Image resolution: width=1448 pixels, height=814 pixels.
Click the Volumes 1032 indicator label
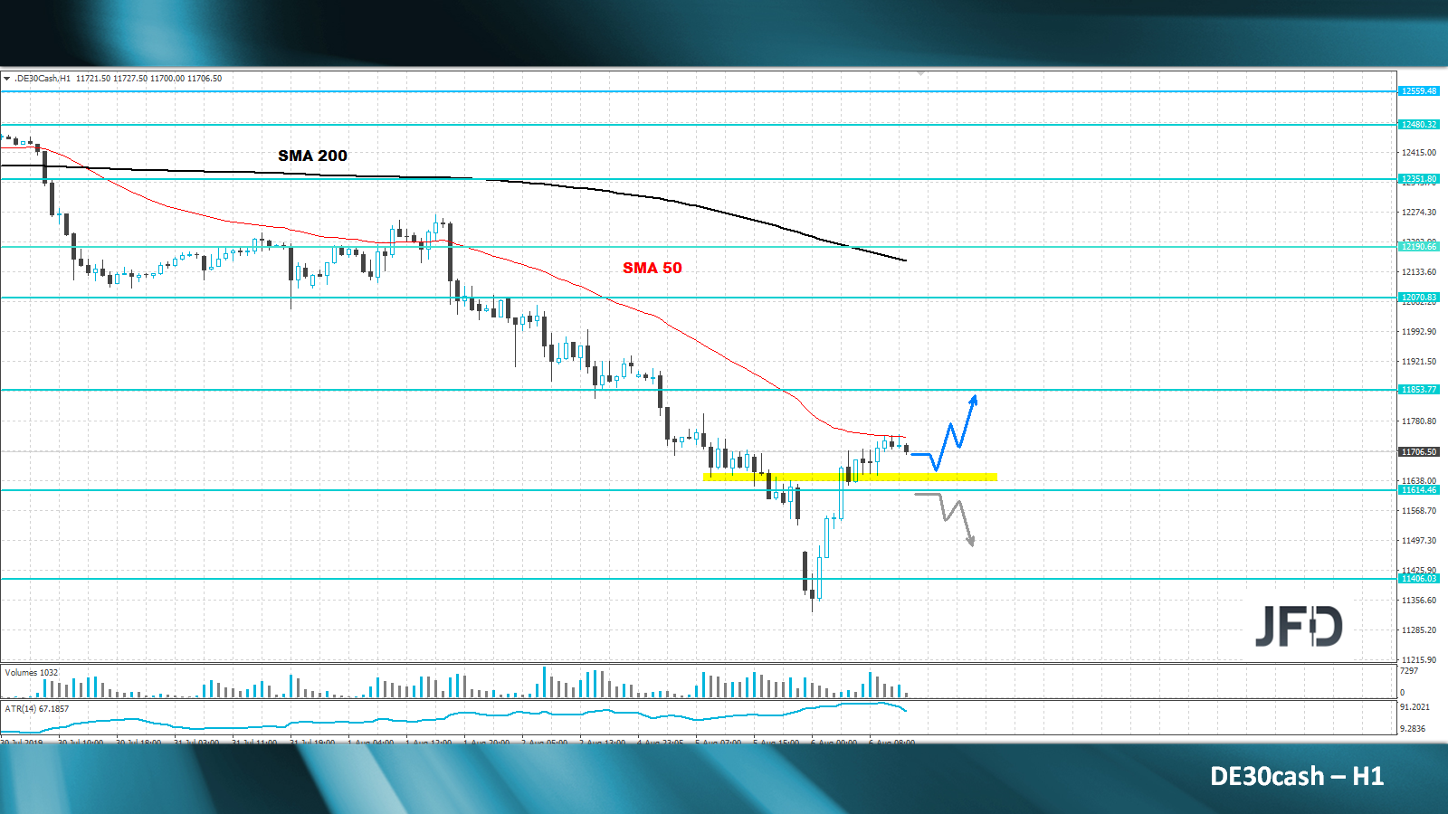coord(32,673)
